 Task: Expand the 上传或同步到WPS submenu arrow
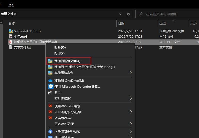coord(131,132)
